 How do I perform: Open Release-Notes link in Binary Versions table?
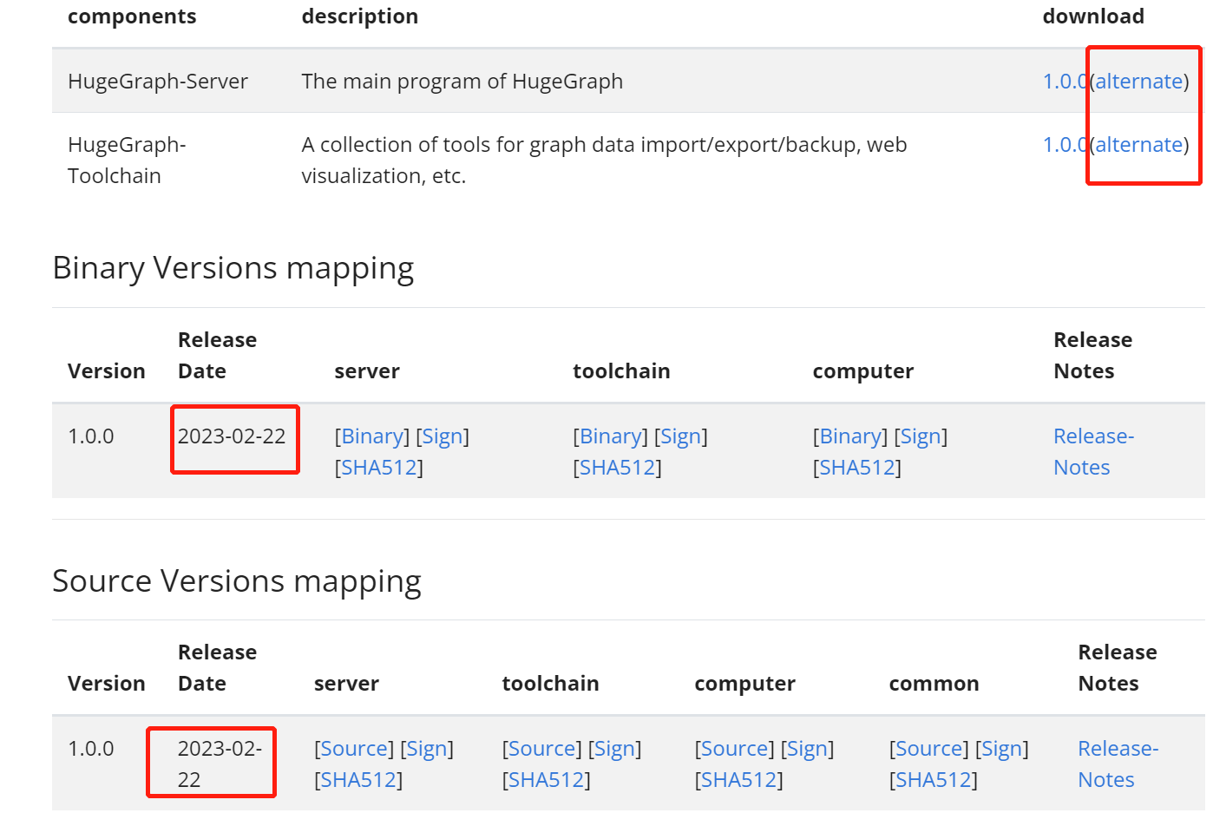pyautogui.click(x=1093, y=451)
